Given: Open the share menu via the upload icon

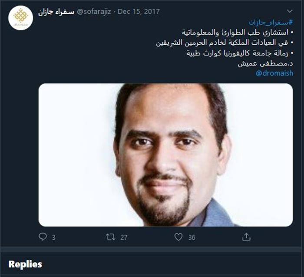Looking at the screenshot, I should [246, 237].
